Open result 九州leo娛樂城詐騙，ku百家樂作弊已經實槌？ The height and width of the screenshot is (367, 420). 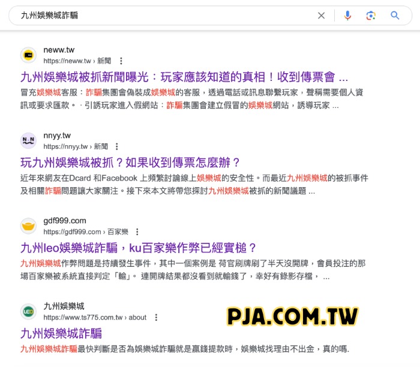coord(138,248)
